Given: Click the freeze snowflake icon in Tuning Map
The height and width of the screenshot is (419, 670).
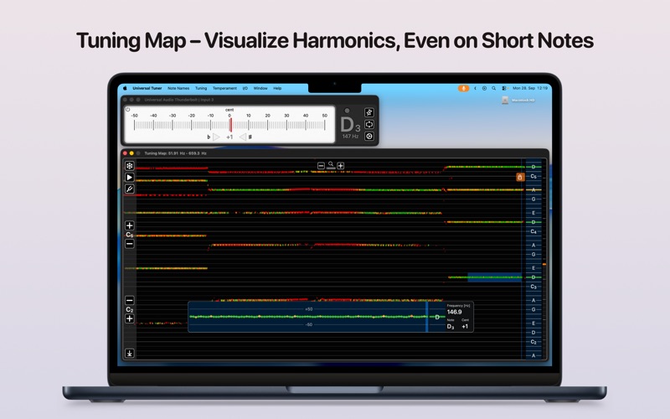Looking at the screenshot, I should coord(130,165).
